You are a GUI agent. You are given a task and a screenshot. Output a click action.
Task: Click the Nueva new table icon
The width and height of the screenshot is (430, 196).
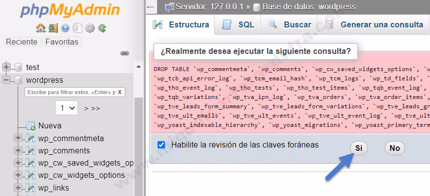[x=30, y=125]
